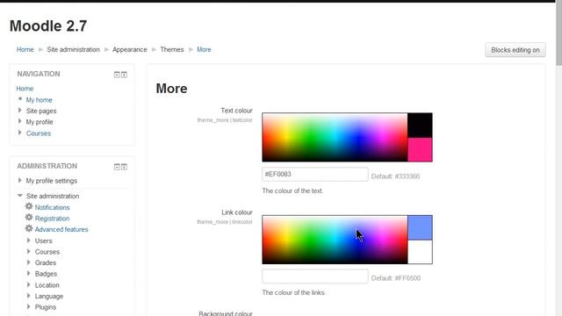This screenshot has width=562, height=316.
Task: Expand the Location admin section
Action: (x=29, y=284)
